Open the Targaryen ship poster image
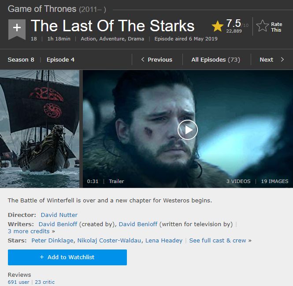293x286 pixels. click(x=40, y=129)
